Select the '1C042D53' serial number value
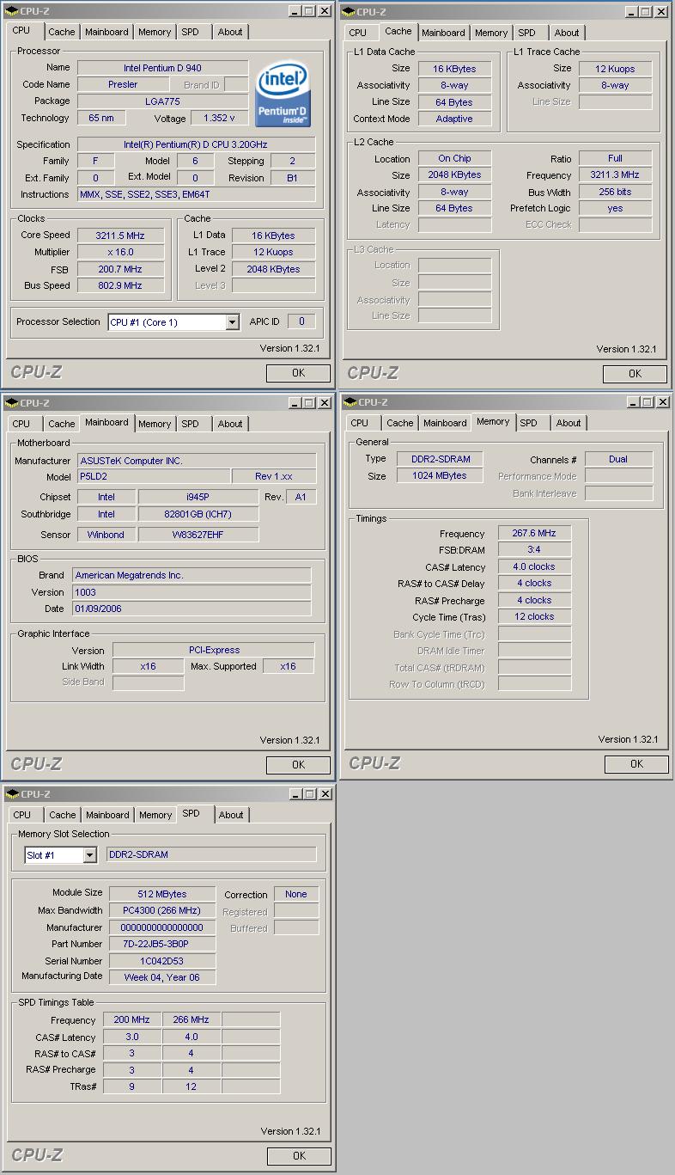Screen dimensions: 675x1175 pos(162,961)
